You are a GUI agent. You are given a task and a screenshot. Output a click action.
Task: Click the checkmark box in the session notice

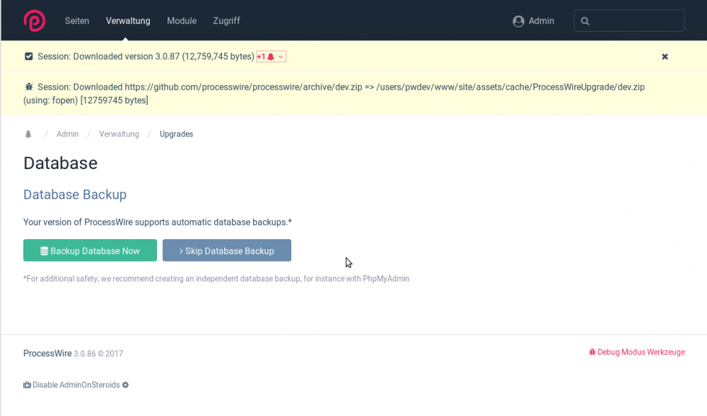29,57
